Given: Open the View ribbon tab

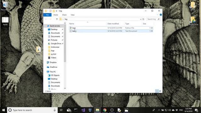Looking at the screenshot, I should (73, 15).
